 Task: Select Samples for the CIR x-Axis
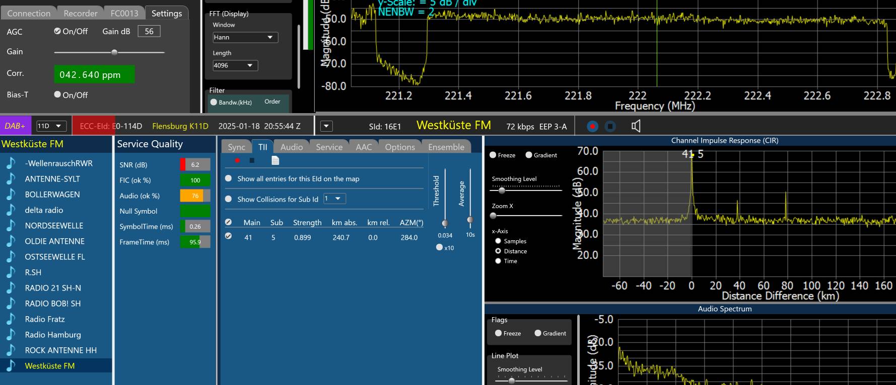(498, 241)
